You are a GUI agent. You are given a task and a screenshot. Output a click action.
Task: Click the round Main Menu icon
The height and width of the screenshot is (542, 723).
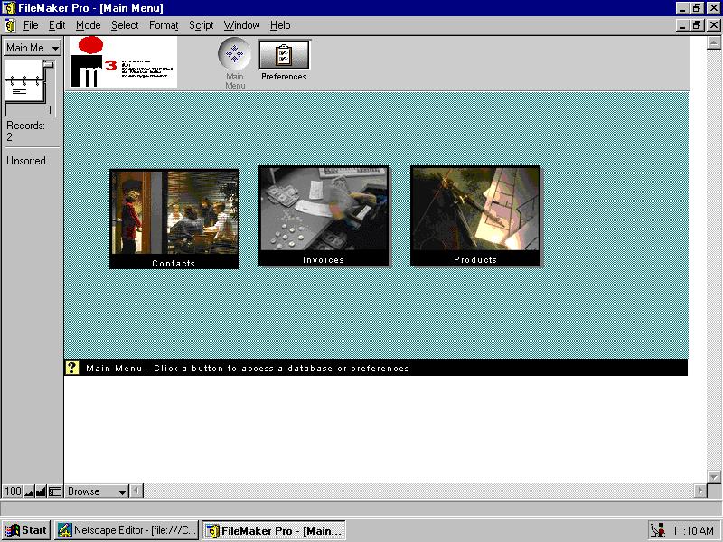click(234, 54)
